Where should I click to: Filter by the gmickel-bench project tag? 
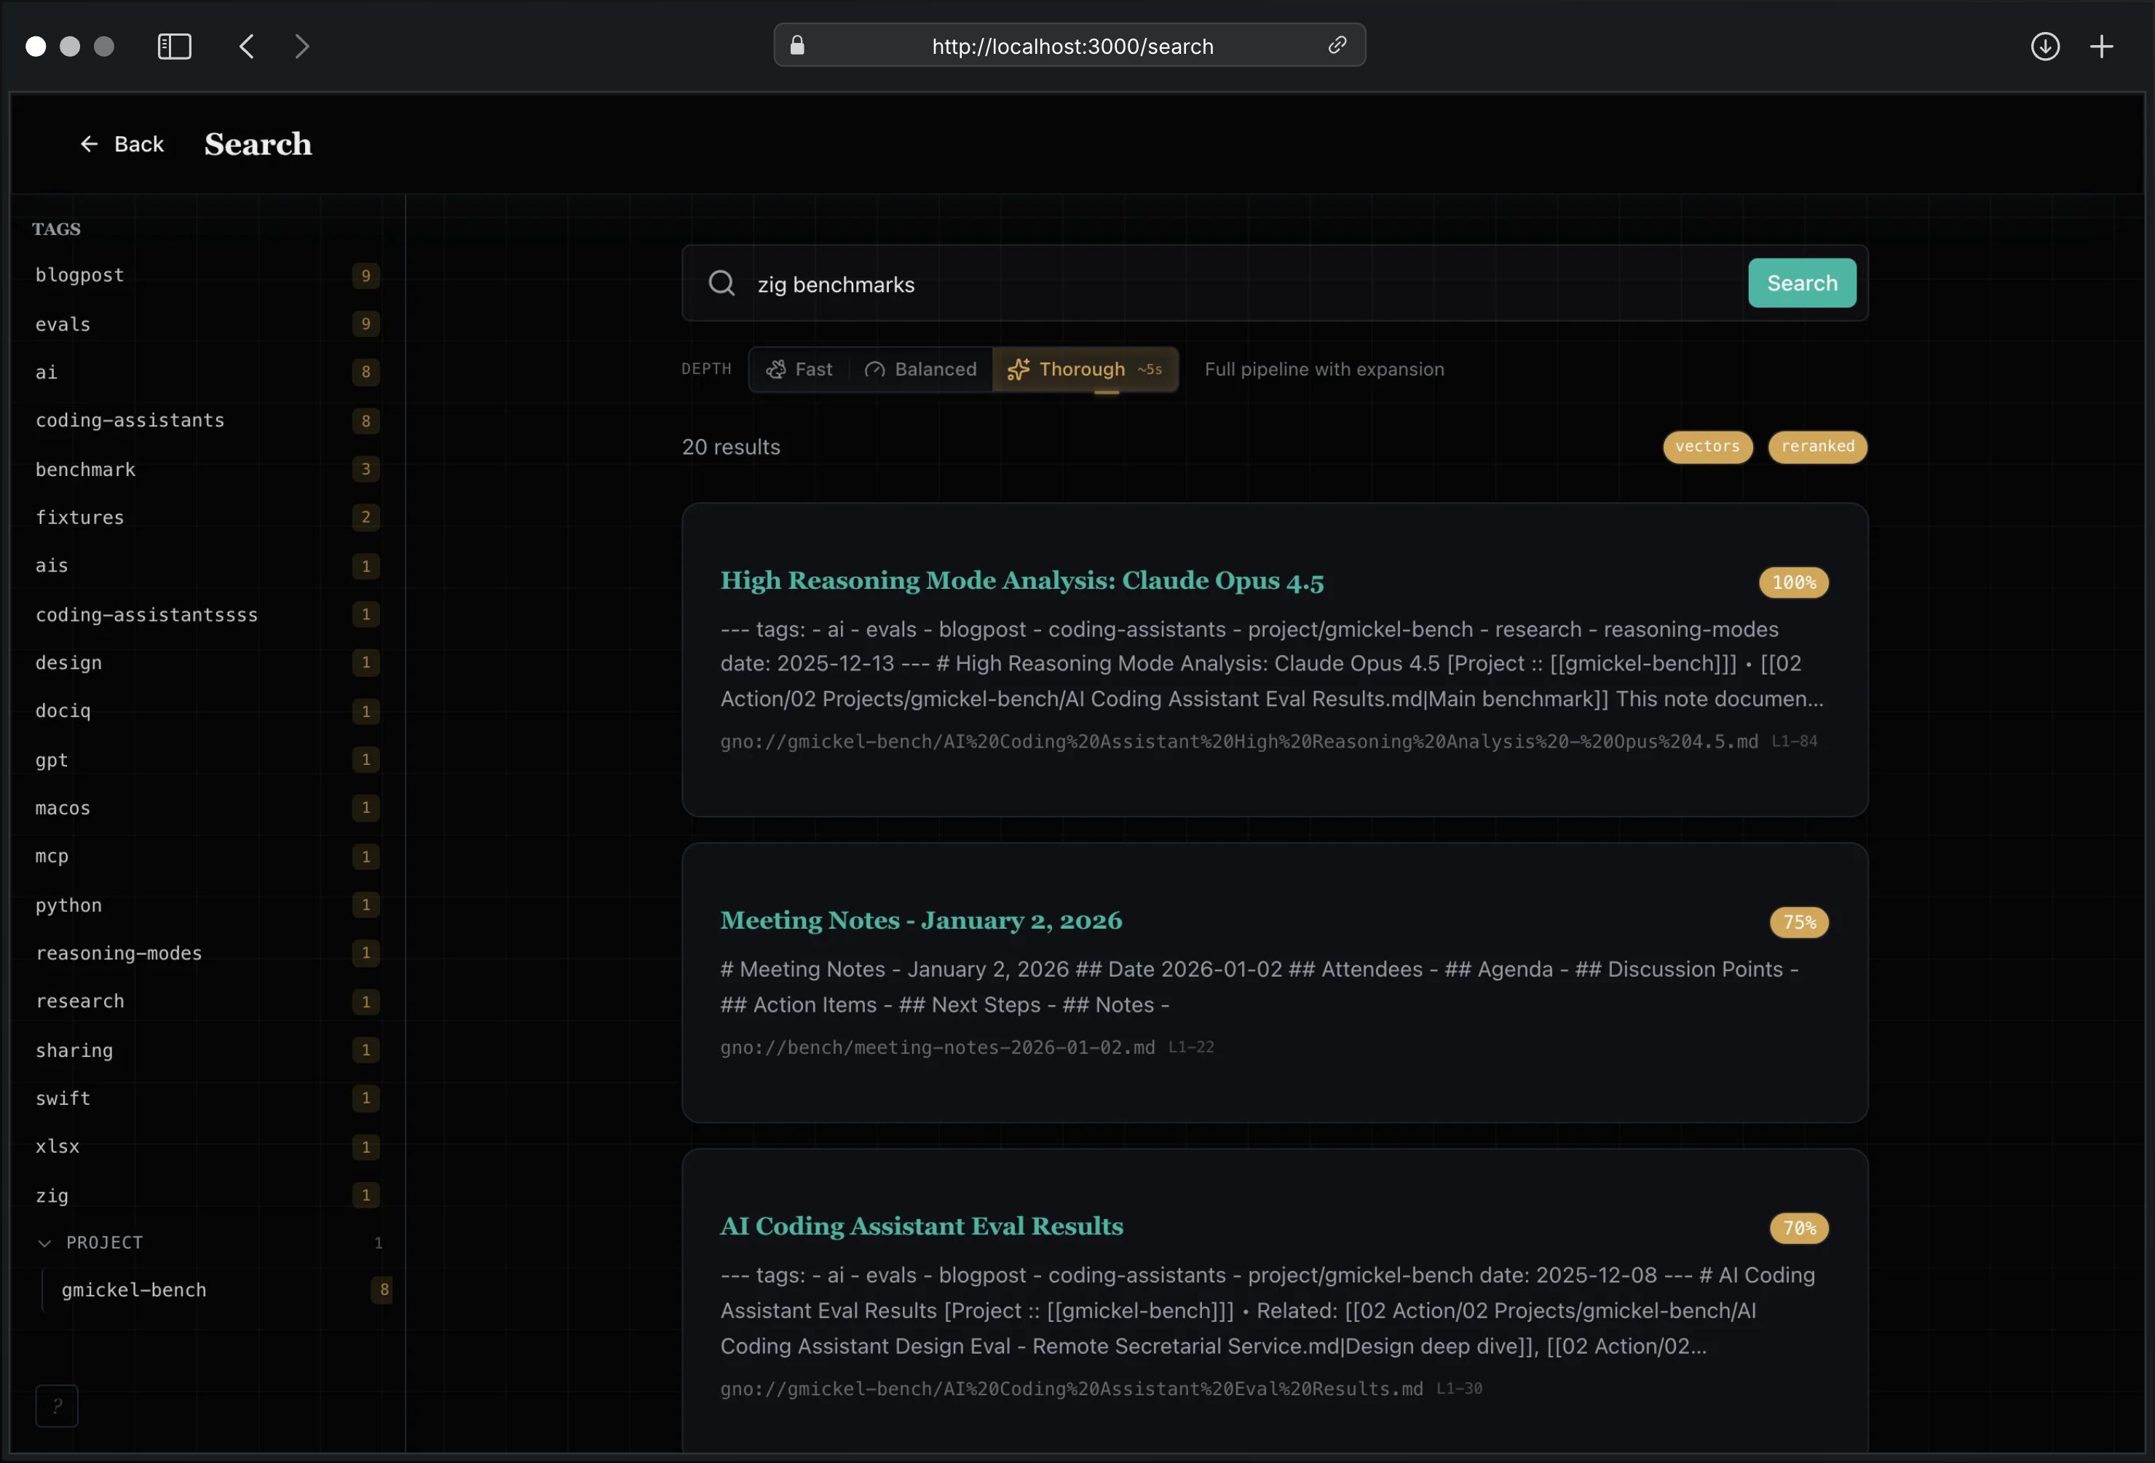tap(135, 1290)
